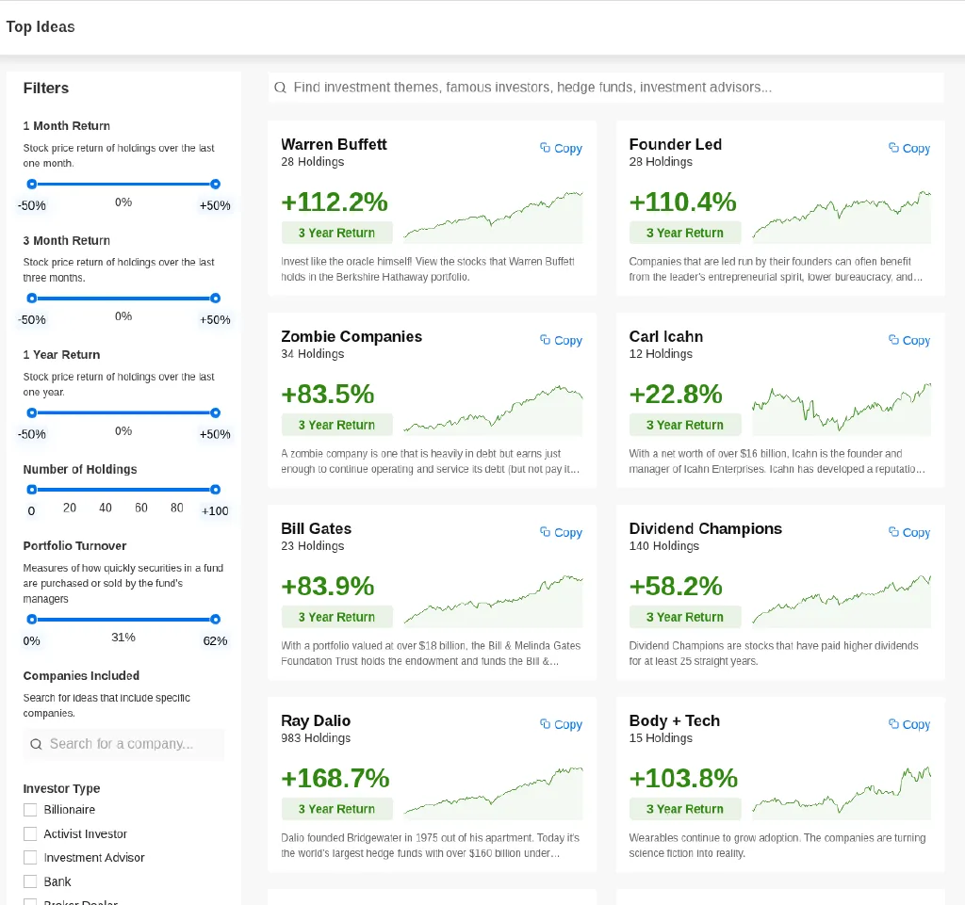Open the Bill Gates idea title

coord(317,528)
